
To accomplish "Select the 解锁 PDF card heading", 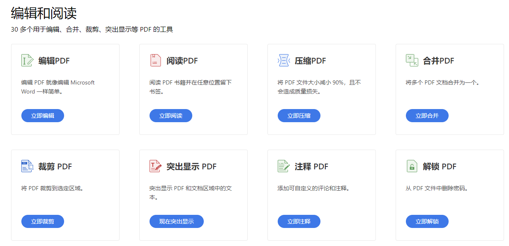I will (x=440, y=166).
